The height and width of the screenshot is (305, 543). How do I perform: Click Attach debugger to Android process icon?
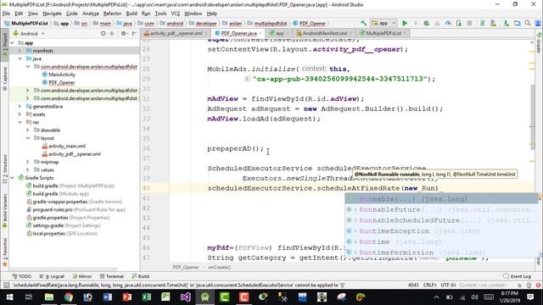tap(459, 23)
